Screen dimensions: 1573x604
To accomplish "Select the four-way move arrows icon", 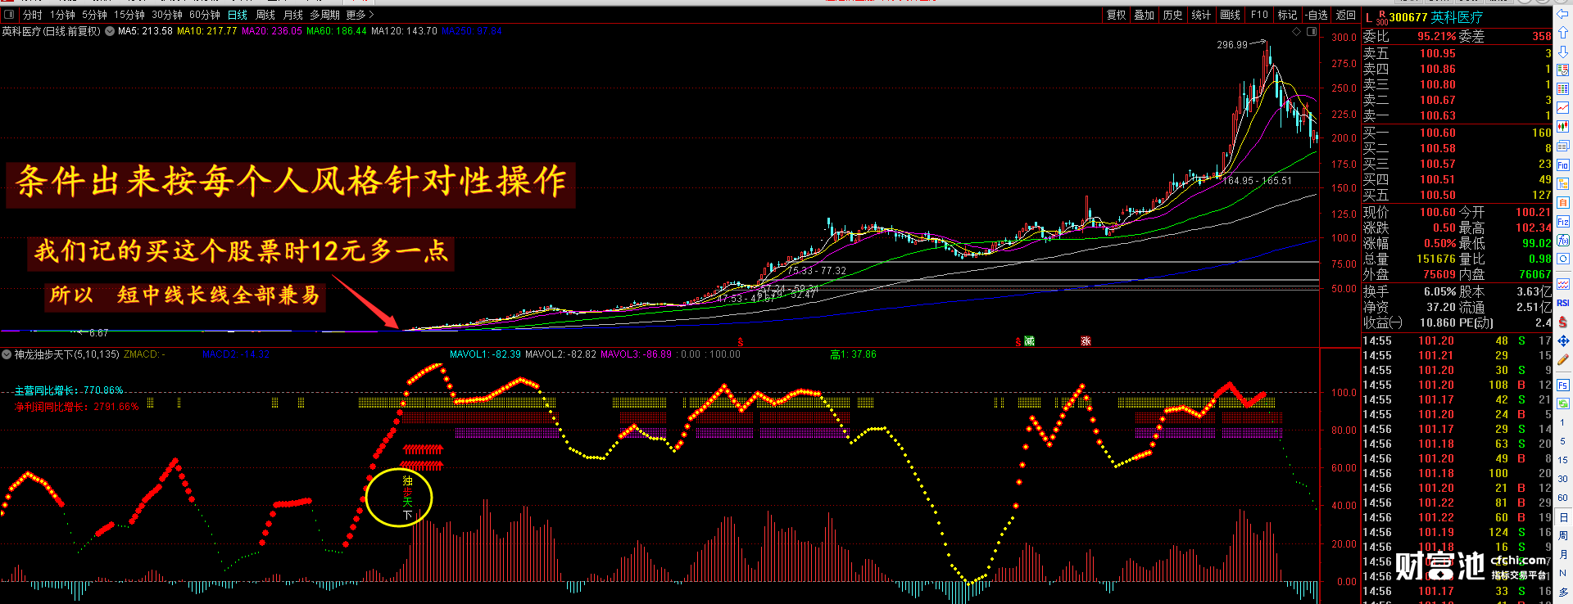I will [1563, 340].
